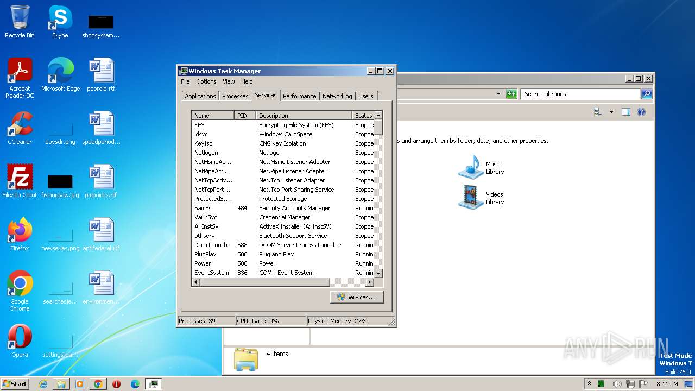
Task: Switch to Processes tab
Action: [x=235, y=96]
